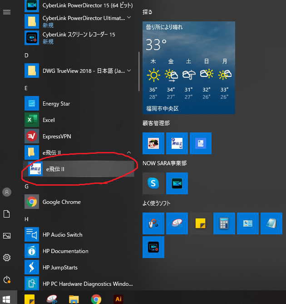Viewport: 286px width, 304px height.
Task: Jump to letter index via 'G' header
Action: pyautogui.click(x=27, y=186)
